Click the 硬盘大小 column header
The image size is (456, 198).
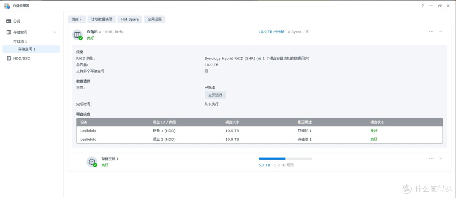click(x=232, y=122)
